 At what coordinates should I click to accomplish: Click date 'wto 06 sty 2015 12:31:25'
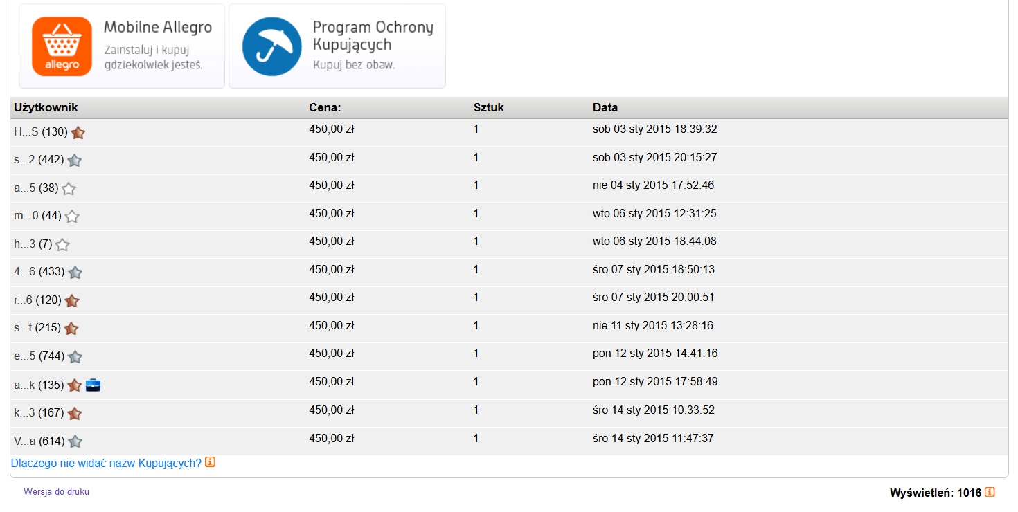pos(654,214)
